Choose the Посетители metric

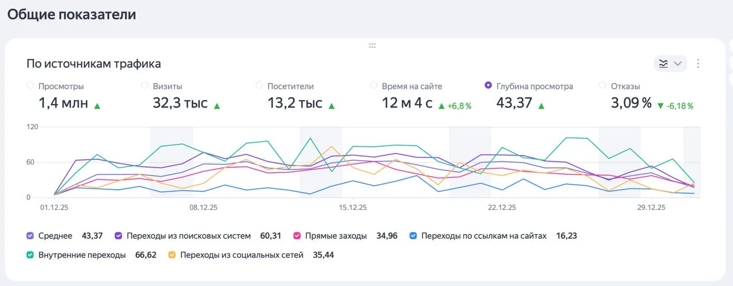pyautogui.click(x=259, y=86)
